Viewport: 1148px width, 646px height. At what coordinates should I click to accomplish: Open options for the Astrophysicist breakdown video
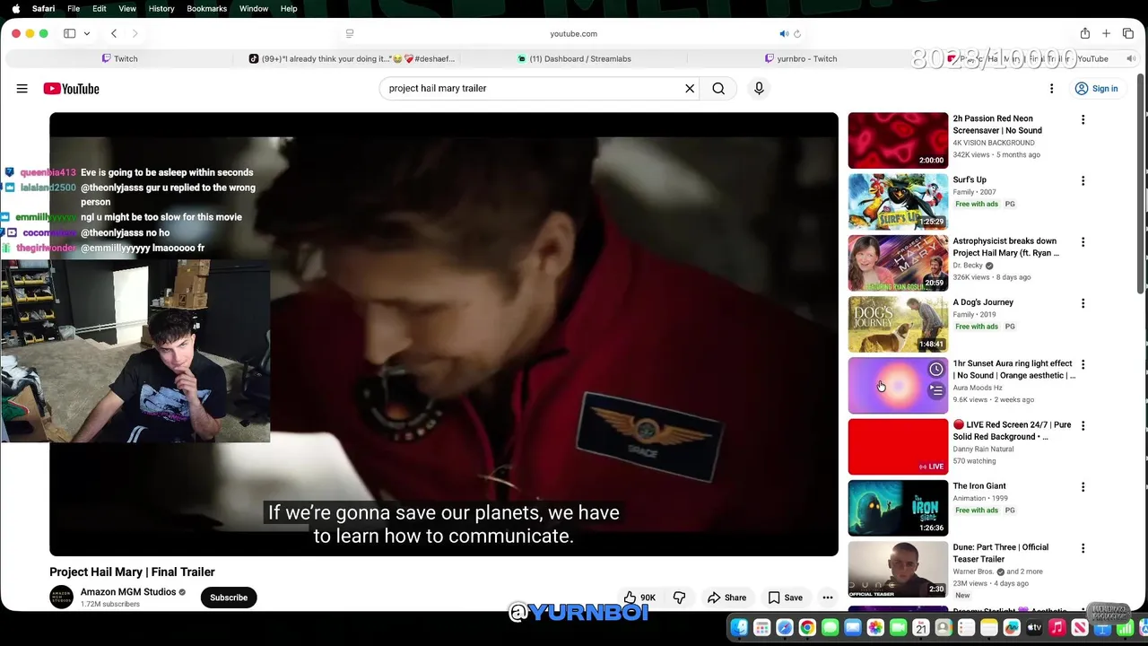click(x=1083, y=242)
